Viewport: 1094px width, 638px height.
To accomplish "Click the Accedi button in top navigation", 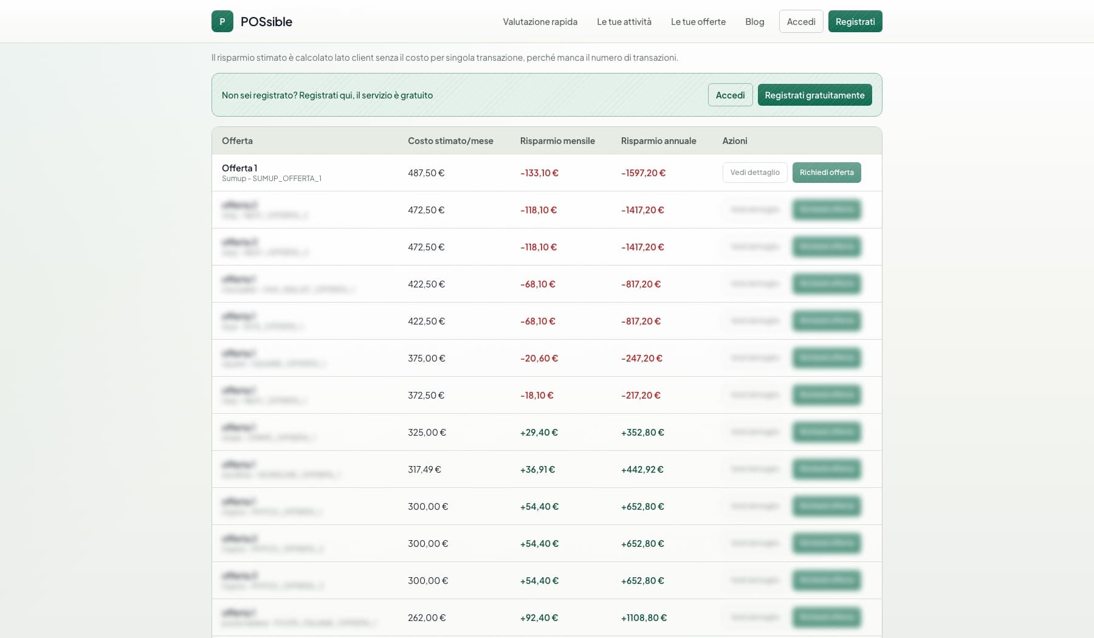I will click(x=801, y=21).
